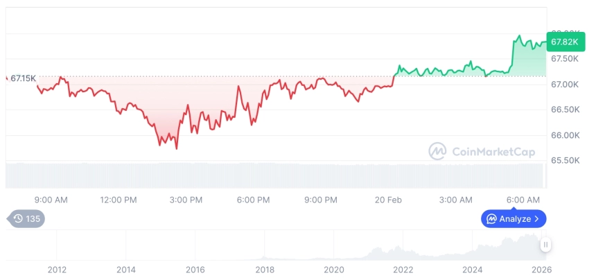Click the lowest dip of the red price line
596x278 pixels.
[x=177, y=148]
